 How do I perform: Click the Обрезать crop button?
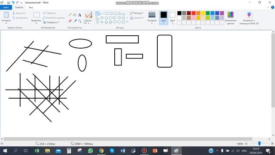[49, 13]
